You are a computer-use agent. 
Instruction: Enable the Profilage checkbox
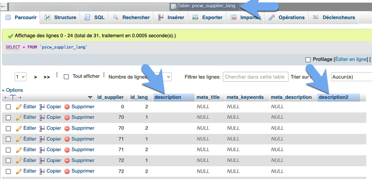308,59
